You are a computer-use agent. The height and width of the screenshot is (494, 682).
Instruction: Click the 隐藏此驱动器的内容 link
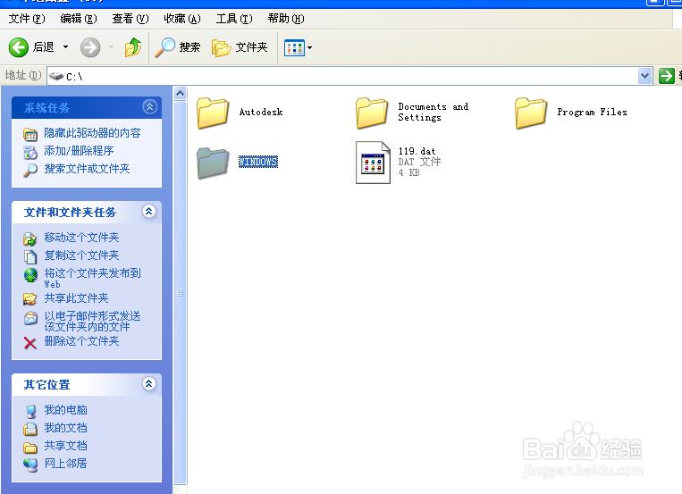(x=92, y=133)
